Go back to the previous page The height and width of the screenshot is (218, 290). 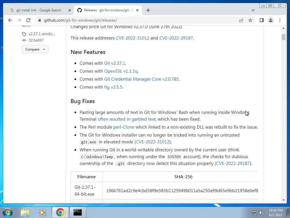pyautogui.click(x=10, y=20)
